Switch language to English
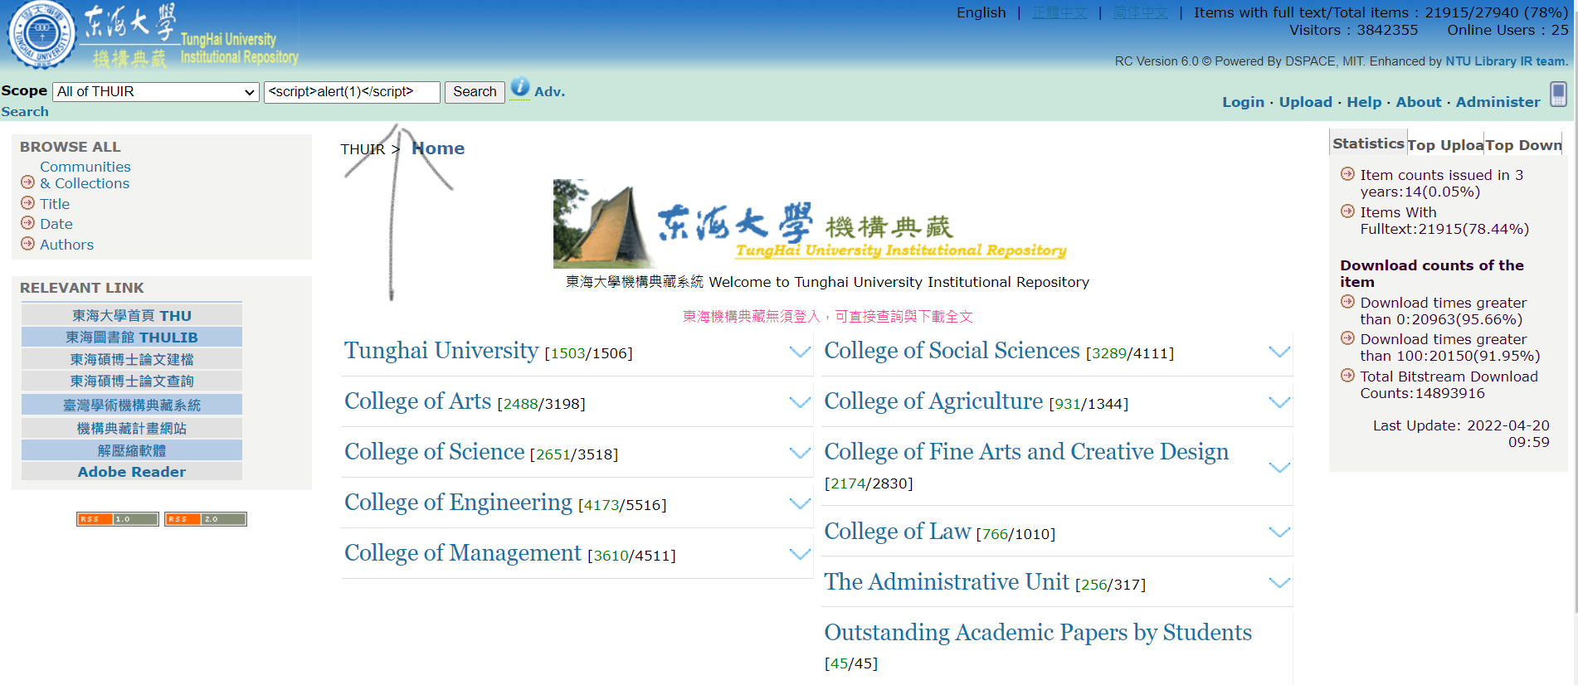 tap(981, 12)
